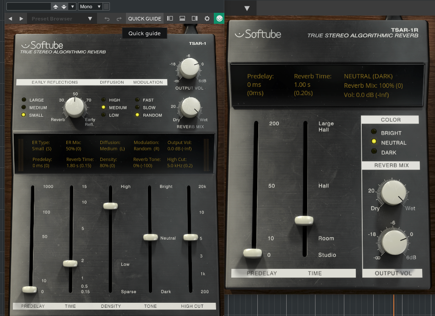Viewport: 435px width, 316px height.
Task: Click the TSAR-1R Time slider handle
Action: pos(304,220)
